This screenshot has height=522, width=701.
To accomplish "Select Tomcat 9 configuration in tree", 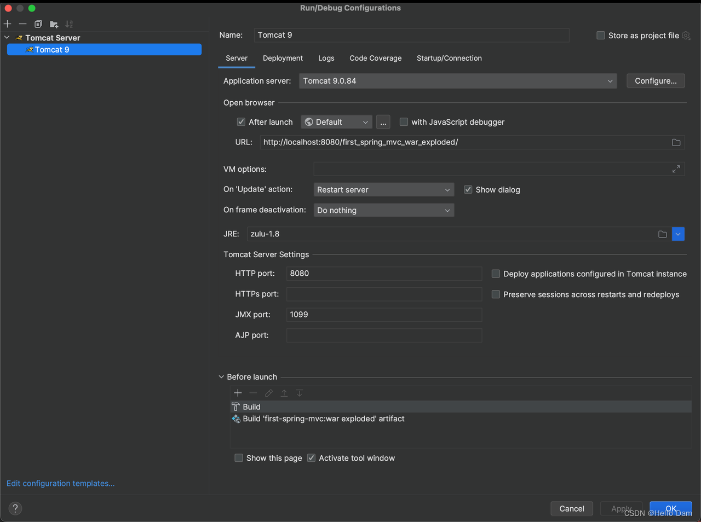I will pos(104,50).
